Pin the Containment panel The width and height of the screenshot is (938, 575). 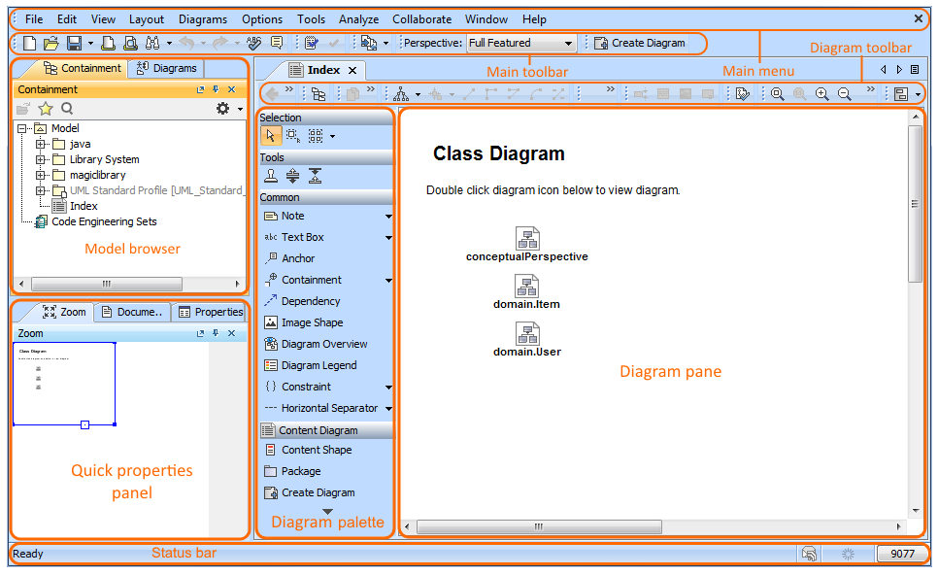click(x=216, y=89)
